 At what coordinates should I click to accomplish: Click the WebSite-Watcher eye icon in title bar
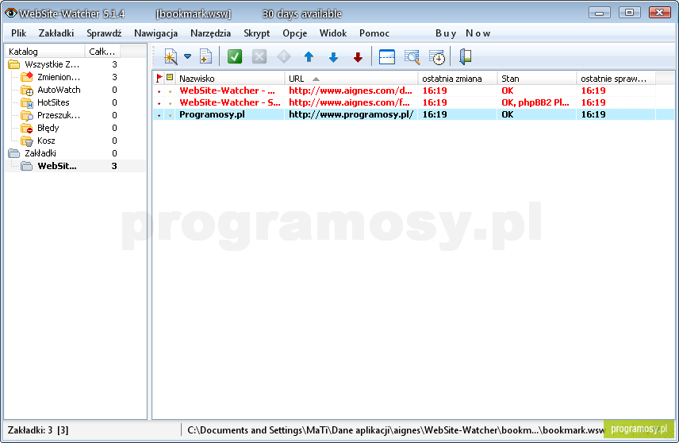pos(11,13)
